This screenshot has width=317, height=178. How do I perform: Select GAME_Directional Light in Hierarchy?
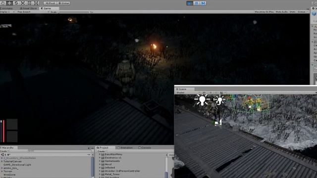coord(17,165)
